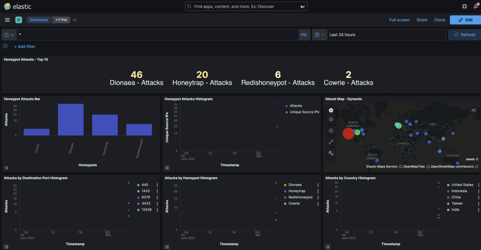Click the Share menu item
This screenshot has width=481, height=250.
pyautogui.click(x=422, y=20)
